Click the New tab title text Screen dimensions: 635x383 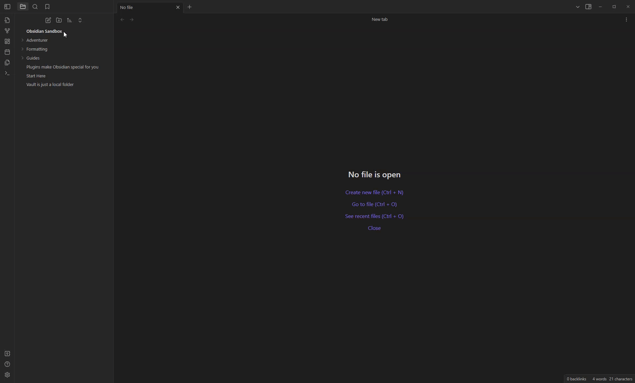click(x=379, y=20)
